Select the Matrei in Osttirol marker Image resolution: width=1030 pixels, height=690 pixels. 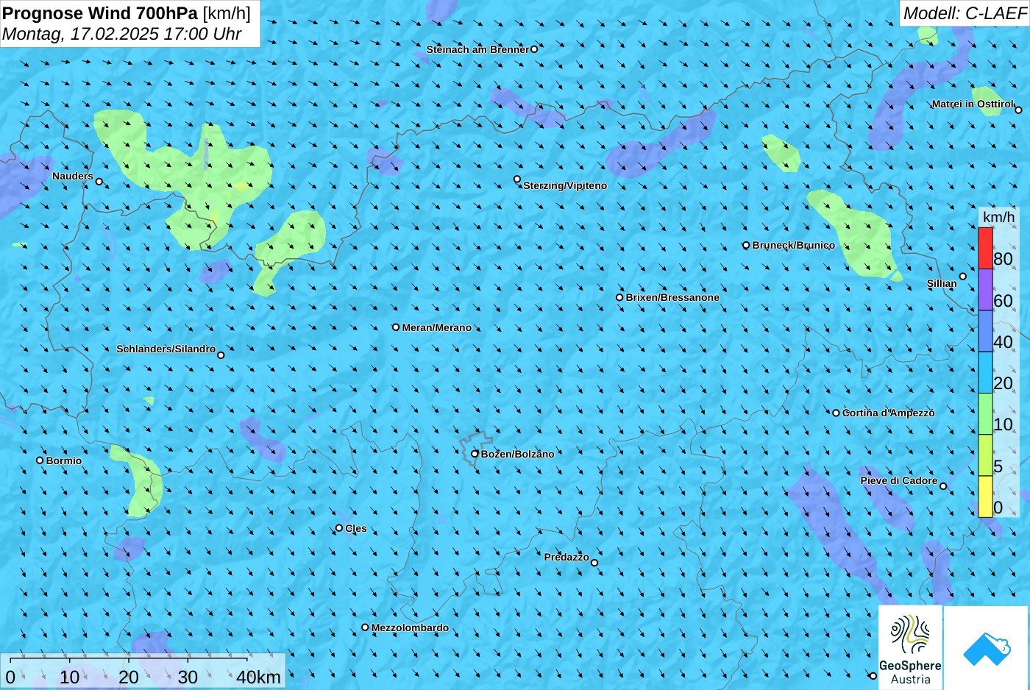[1018, 110]
